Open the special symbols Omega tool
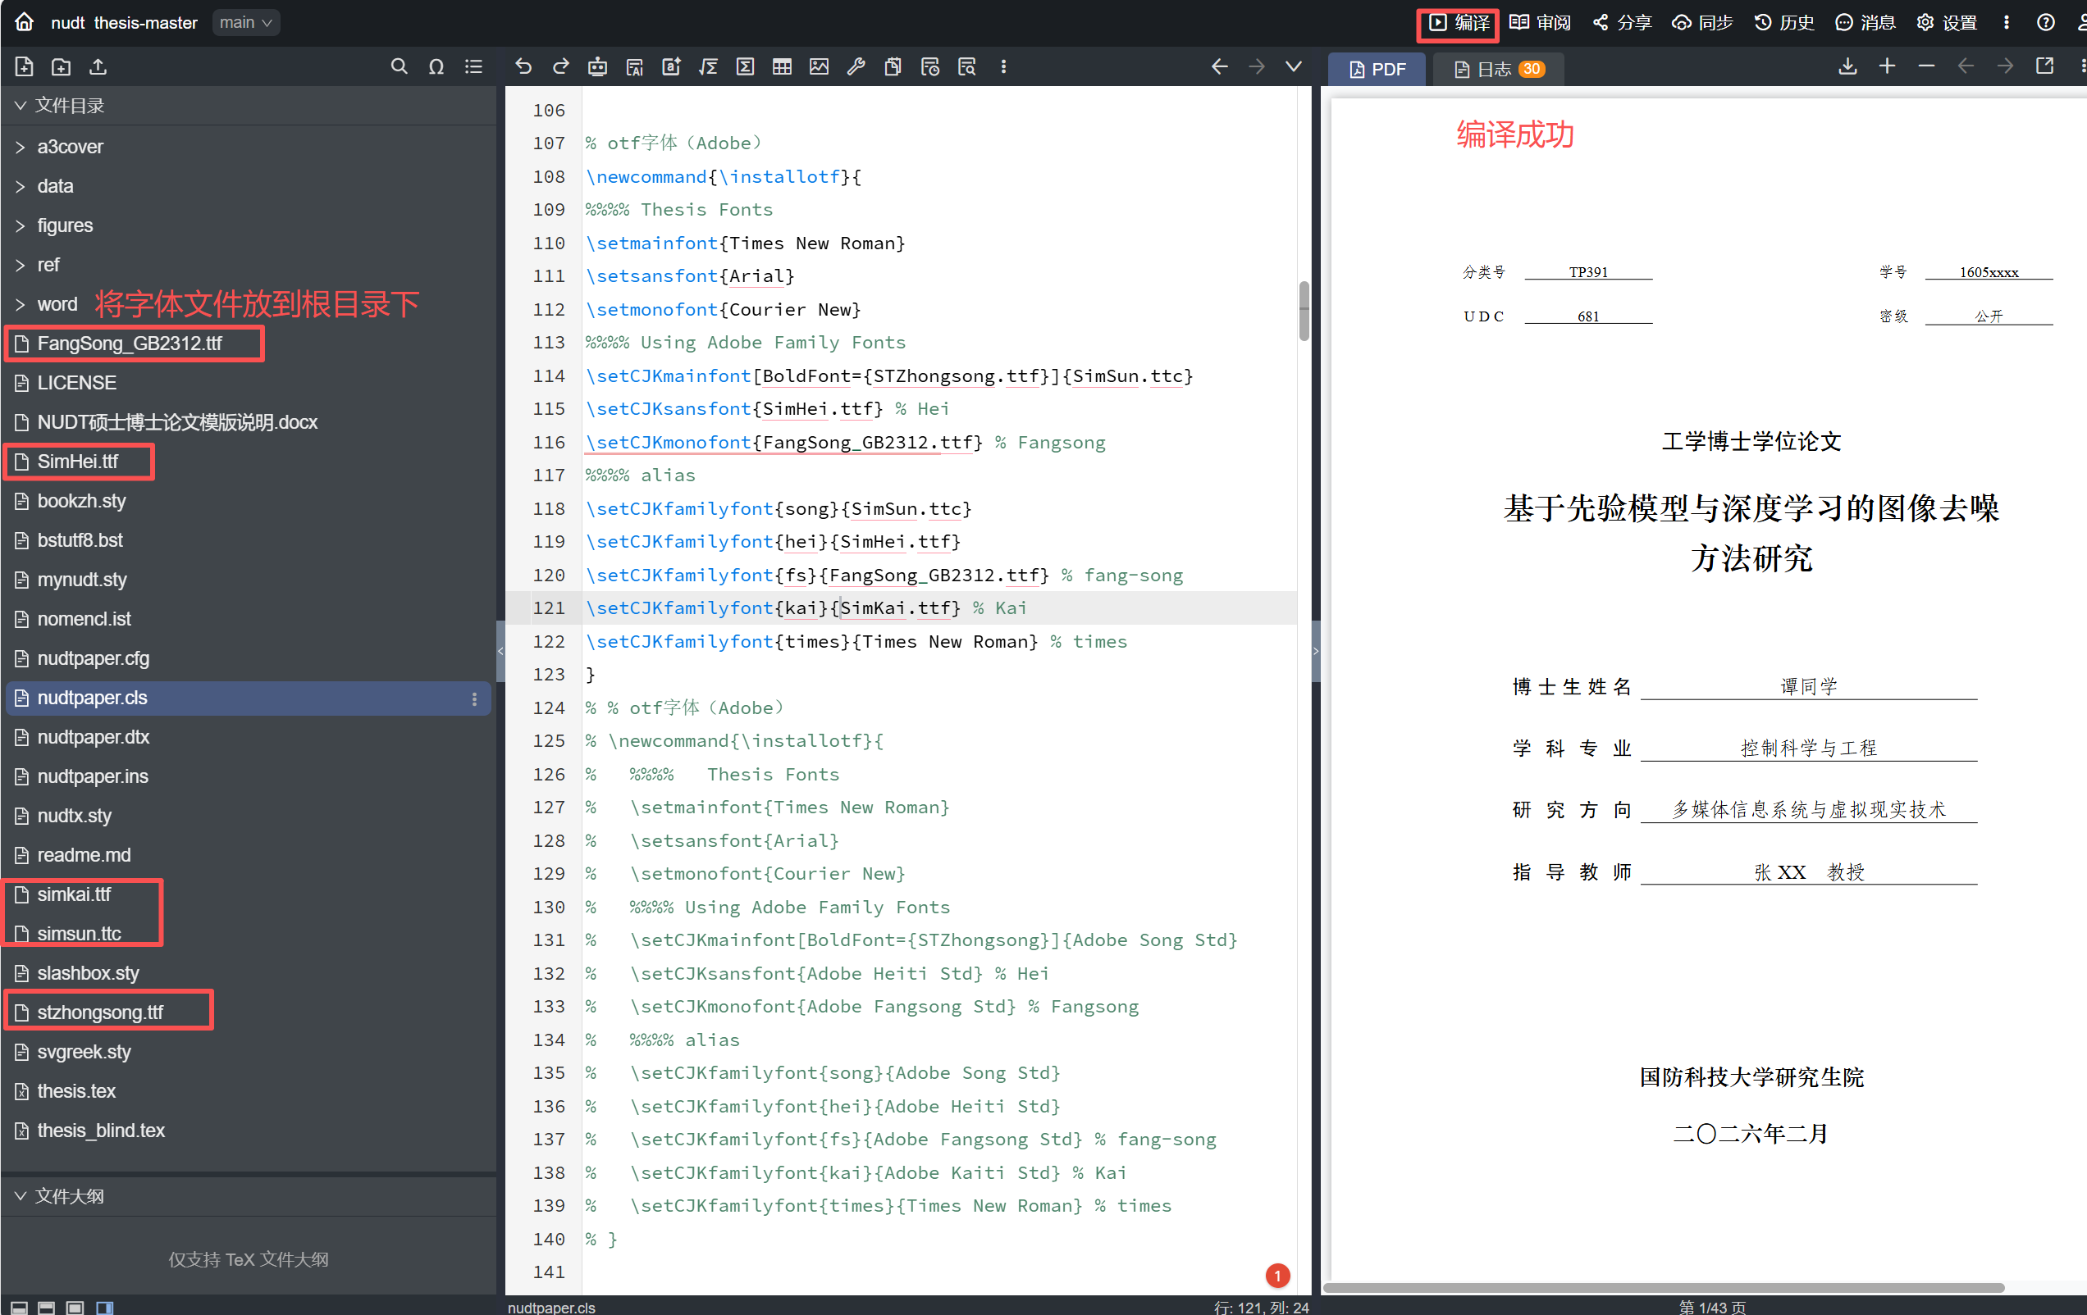Viewport: 2087px width, 1315px height. (436, 66)
